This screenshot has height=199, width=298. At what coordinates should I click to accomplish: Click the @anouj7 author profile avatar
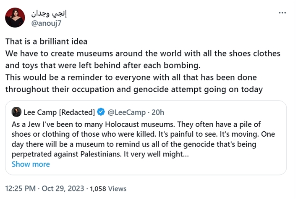click(15, 18)
